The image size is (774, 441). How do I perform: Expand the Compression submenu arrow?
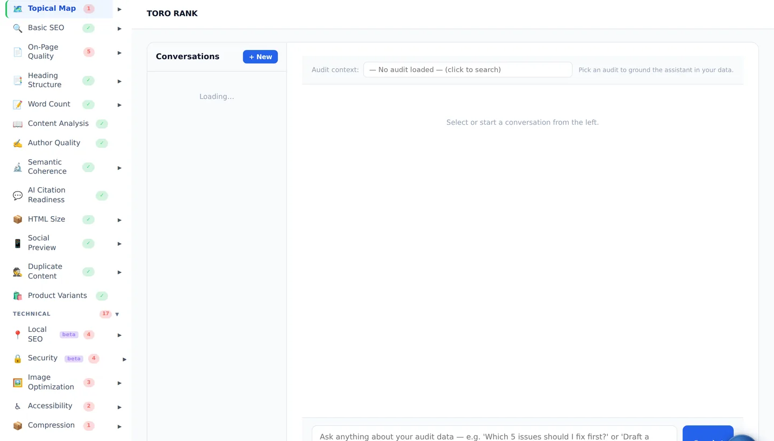[119, 426]
